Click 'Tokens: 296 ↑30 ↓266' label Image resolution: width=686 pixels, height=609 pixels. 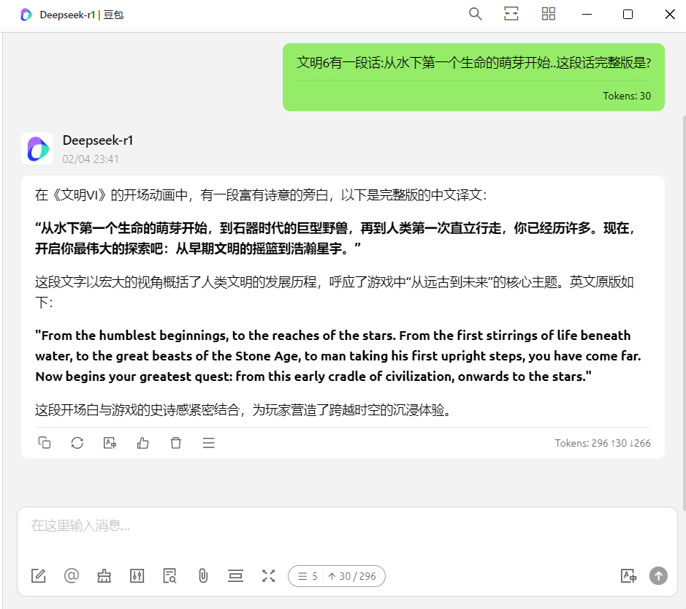pyautogui.click(x=603, y=443)
